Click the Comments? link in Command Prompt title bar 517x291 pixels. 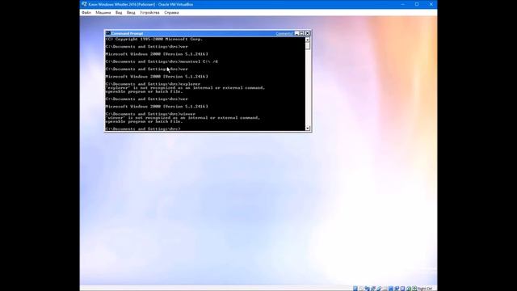(284, 34)
